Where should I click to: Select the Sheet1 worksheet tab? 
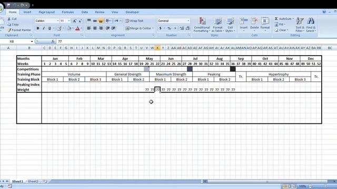point(17,181)
